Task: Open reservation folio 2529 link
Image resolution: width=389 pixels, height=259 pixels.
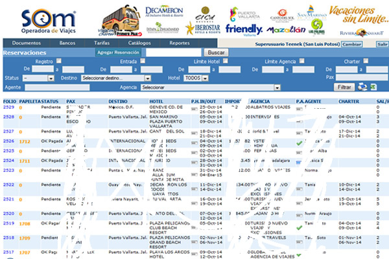Action: 8,107
